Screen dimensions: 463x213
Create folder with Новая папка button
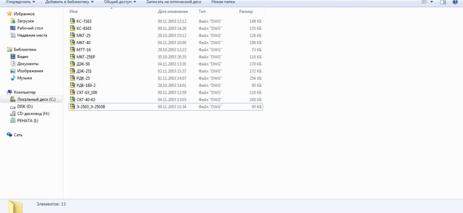coord(223,3)
